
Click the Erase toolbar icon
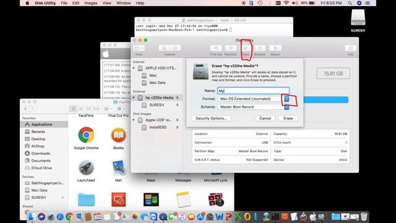245,48
